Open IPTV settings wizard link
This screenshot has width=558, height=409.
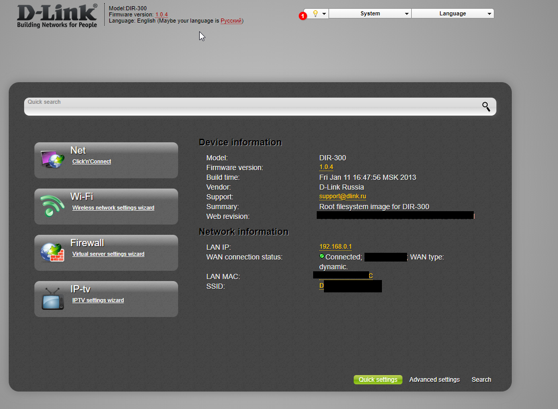coord(98,301)
